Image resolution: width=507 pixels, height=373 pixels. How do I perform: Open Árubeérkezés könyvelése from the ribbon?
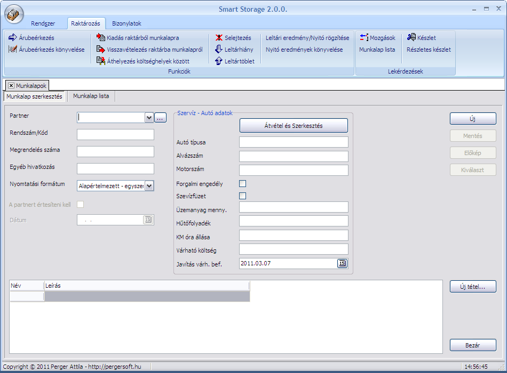(x=13, y=50)
